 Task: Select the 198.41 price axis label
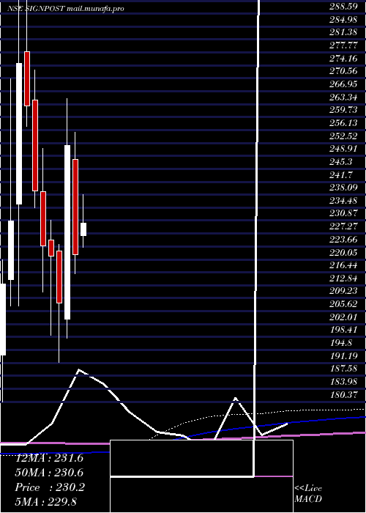click(x=343, y=330)
